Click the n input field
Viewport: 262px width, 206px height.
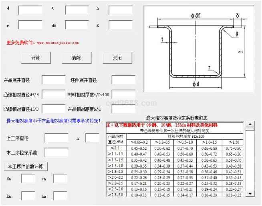coord(92,138)
